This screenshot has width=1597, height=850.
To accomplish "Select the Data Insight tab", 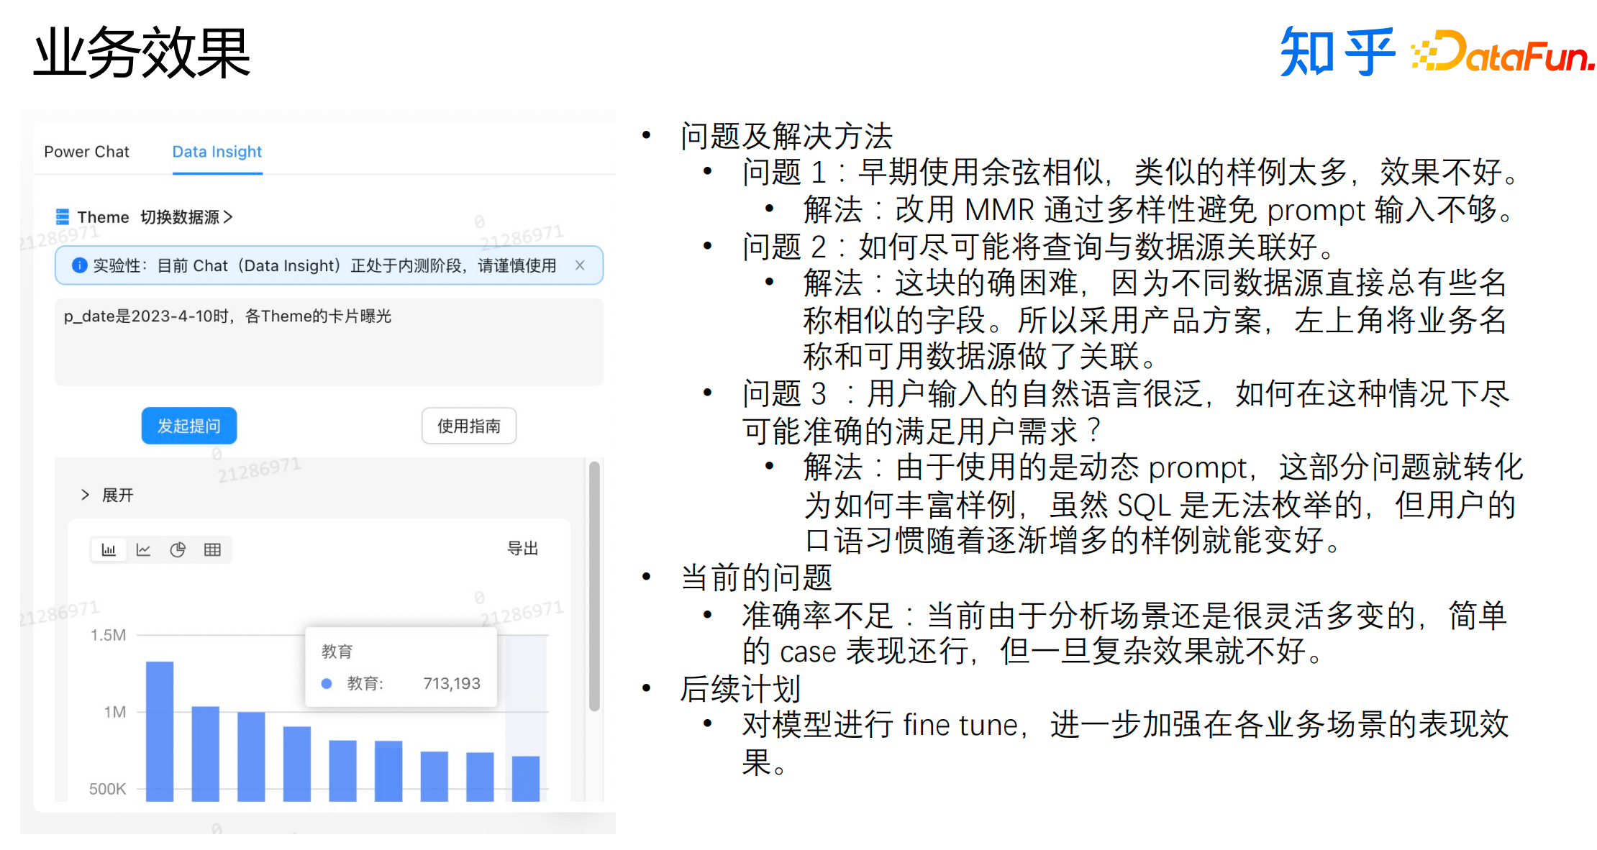I will coord(217,152).
